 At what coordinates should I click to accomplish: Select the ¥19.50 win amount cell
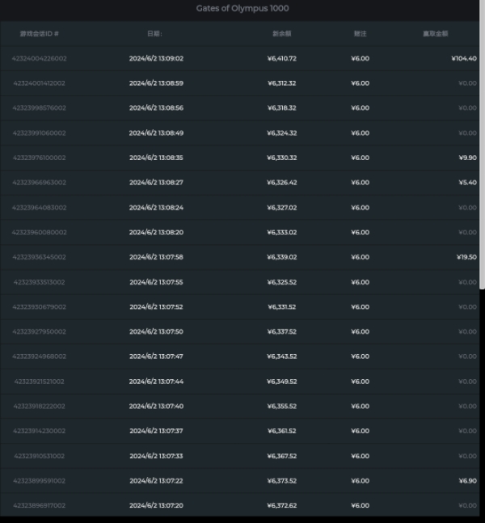(466, 257)
